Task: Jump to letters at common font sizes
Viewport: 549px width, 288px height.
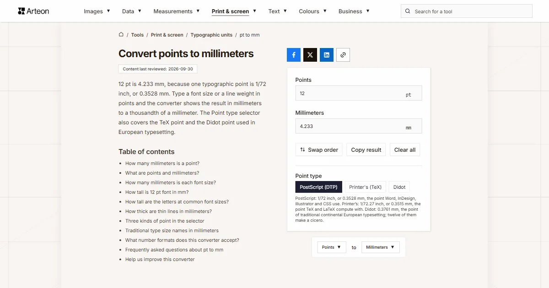Action: click(177, 202)
